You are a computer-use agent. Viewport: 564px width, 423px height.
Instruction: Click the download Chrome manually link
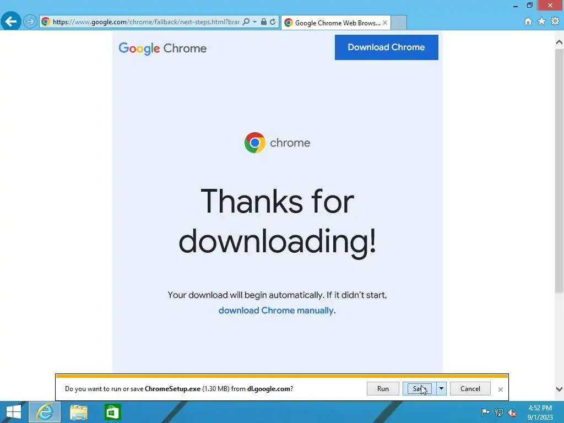277,311
